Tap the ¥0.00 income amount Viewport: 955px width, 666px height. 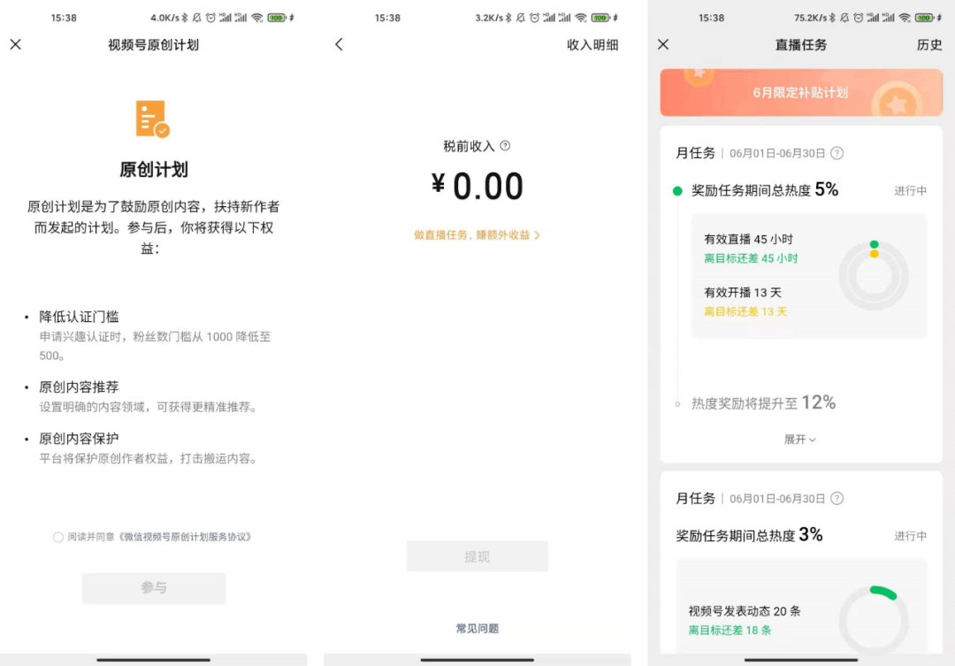click(477, 186)
